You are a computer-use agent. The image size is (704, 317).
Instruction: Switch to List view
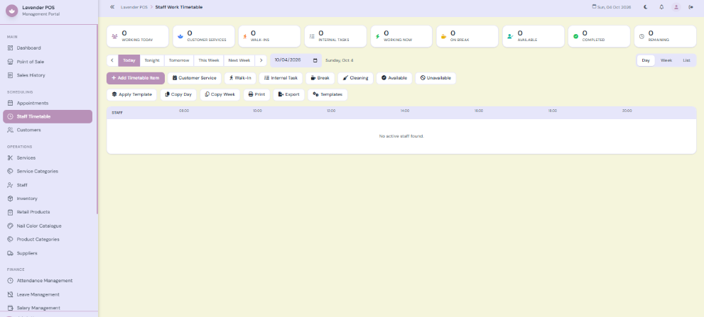pos(686,60)
